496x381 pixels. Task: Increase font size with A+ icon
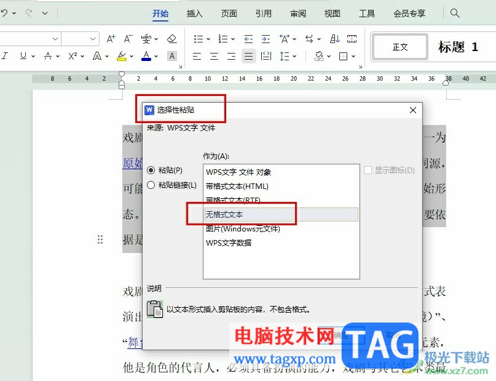[111, 39]
